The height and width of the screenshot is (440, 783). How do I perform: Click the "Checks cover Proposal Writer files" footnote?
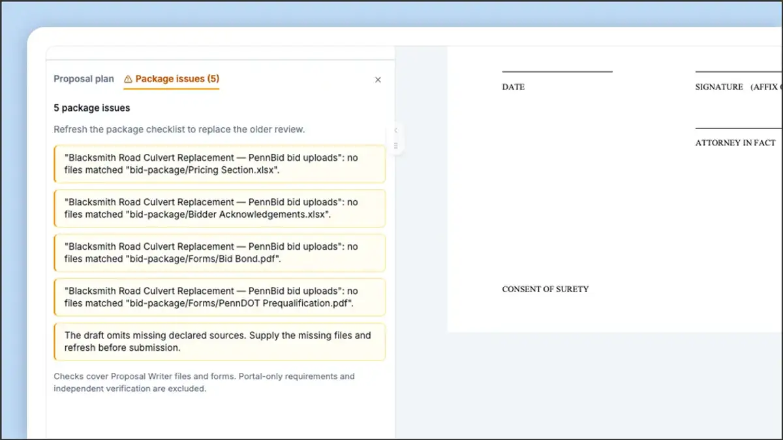(x=204, y=382)
